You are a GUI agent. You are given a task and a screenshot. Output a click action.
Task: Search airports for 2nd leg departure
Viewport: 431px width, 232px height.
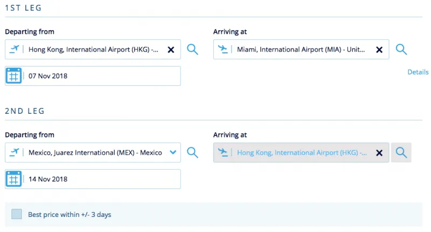coord(192,153)
